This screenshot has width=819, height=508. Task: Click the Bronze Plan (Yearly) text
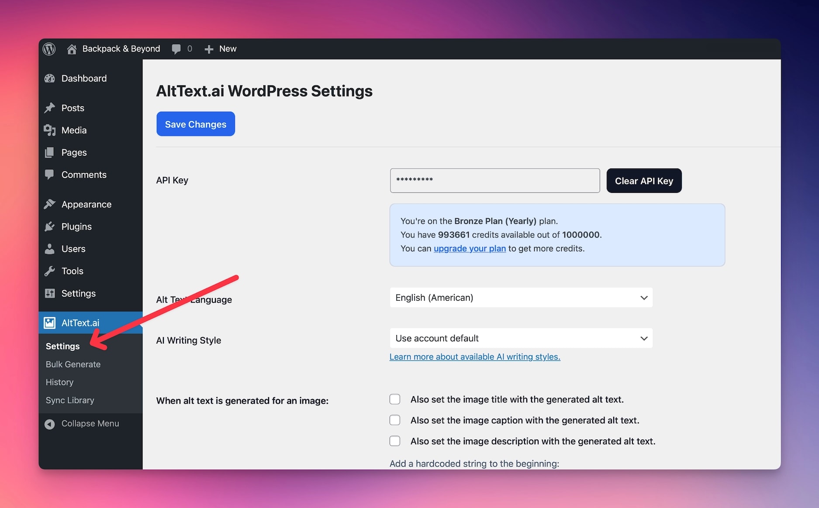pos(495,221)
